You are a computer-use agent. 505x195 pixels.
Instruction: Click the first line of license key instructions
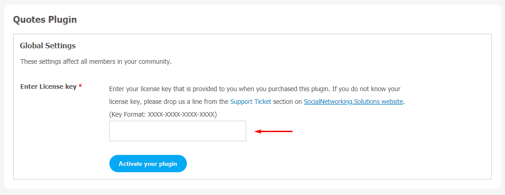pos(255,89)
